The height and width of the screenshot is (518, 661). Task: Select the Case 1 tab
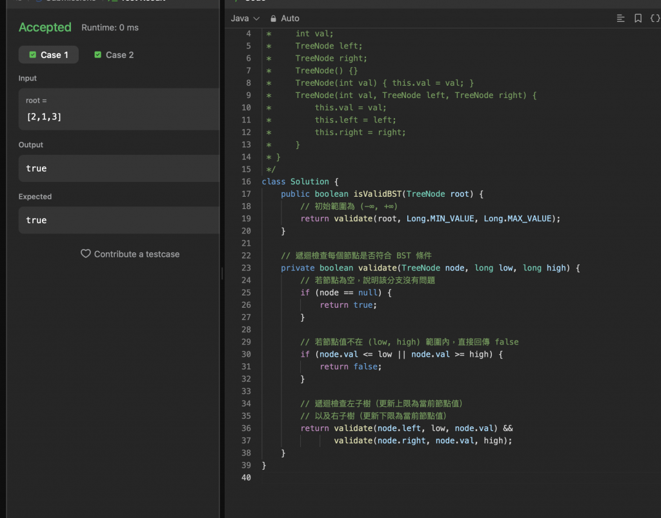tap(48, 55)
